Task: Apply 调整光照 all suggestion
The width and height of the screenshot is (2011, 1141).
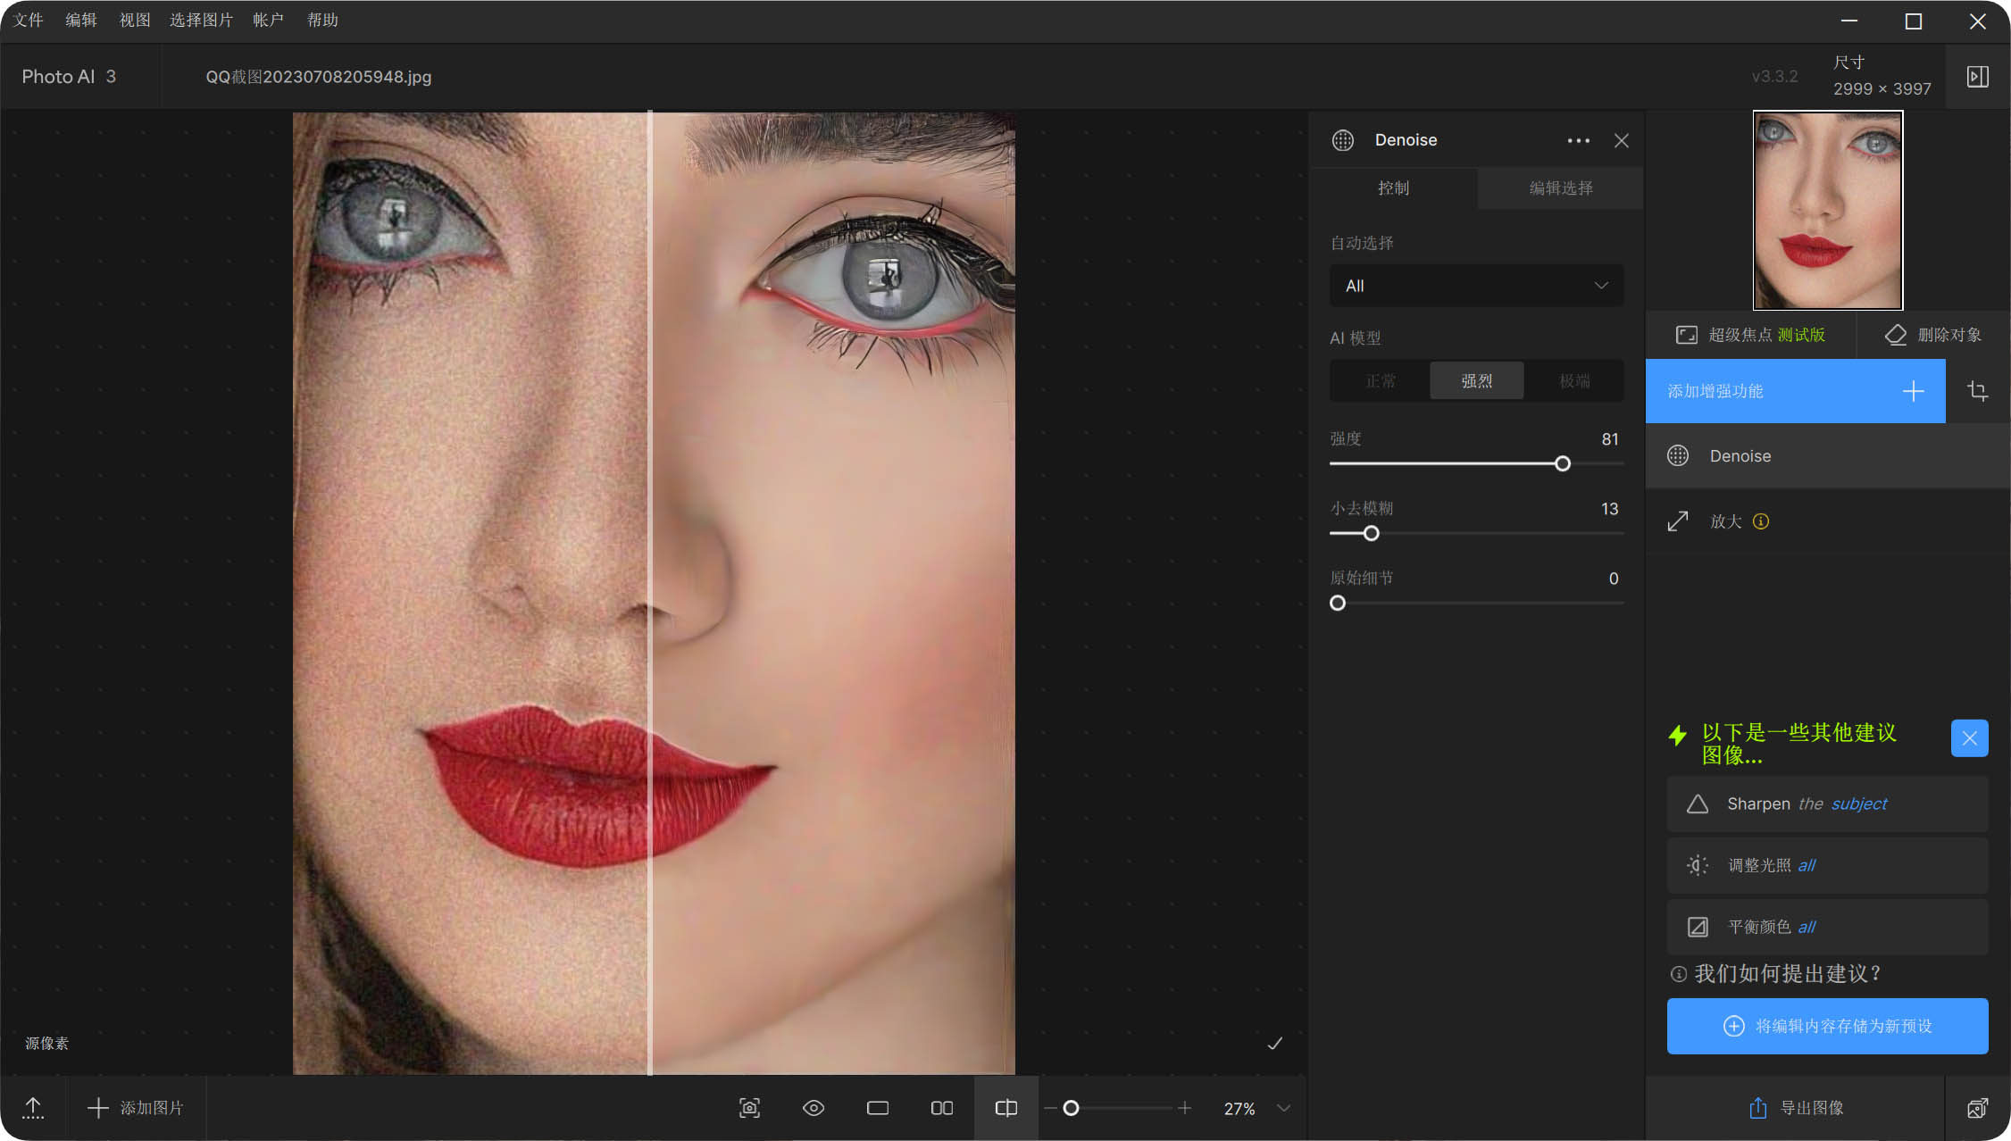Action: 1827,865
